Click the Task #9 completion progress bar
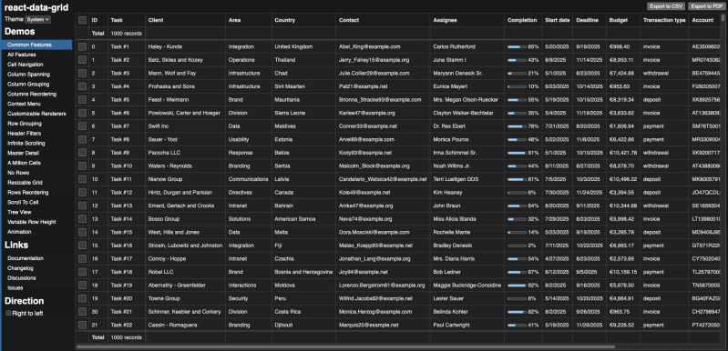The width and height of the screenshot is (728, 351). click(x=517, y=153)
